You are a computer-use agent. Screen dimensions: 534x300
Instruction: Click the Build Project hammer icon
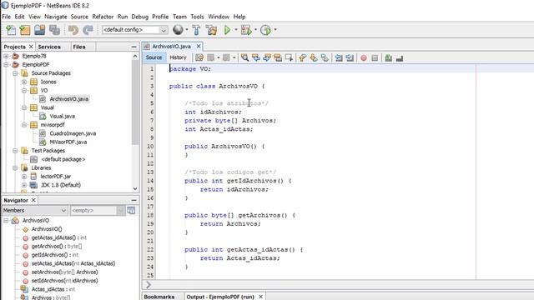click(196, 30)
